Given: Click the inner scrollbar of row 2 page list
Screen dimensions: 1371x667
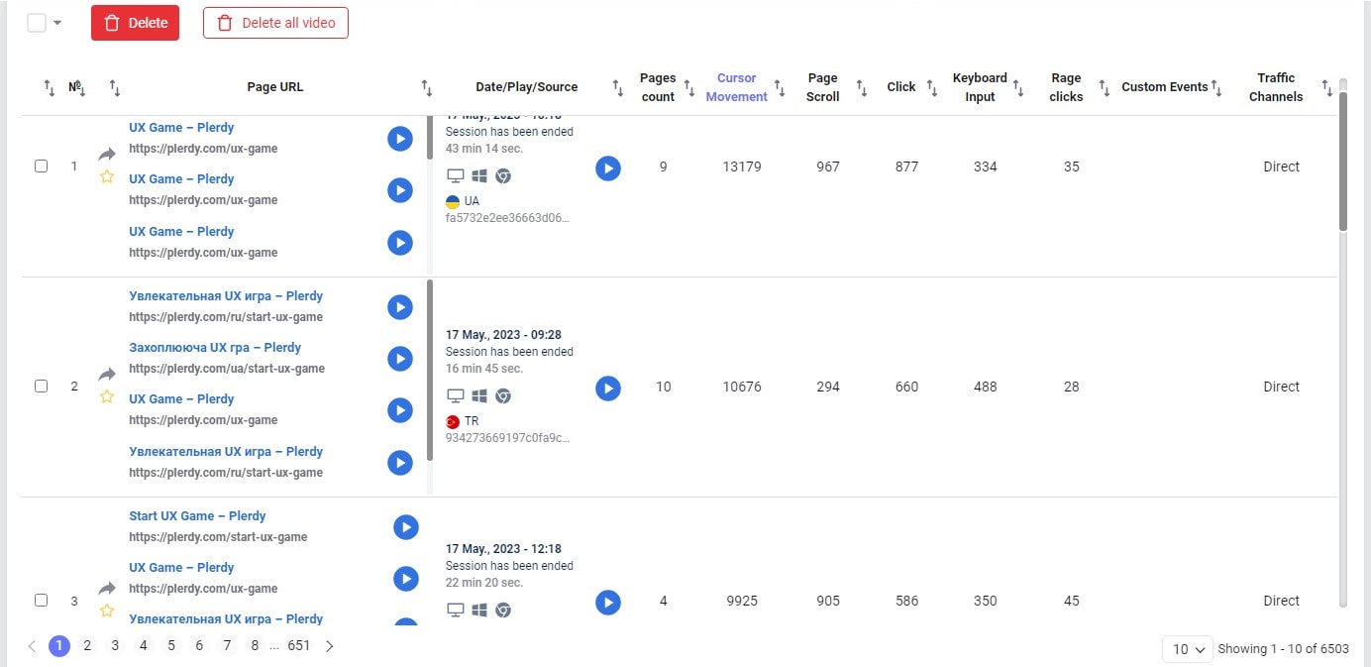Looking at the screenshot, I should tap(430, 370).
